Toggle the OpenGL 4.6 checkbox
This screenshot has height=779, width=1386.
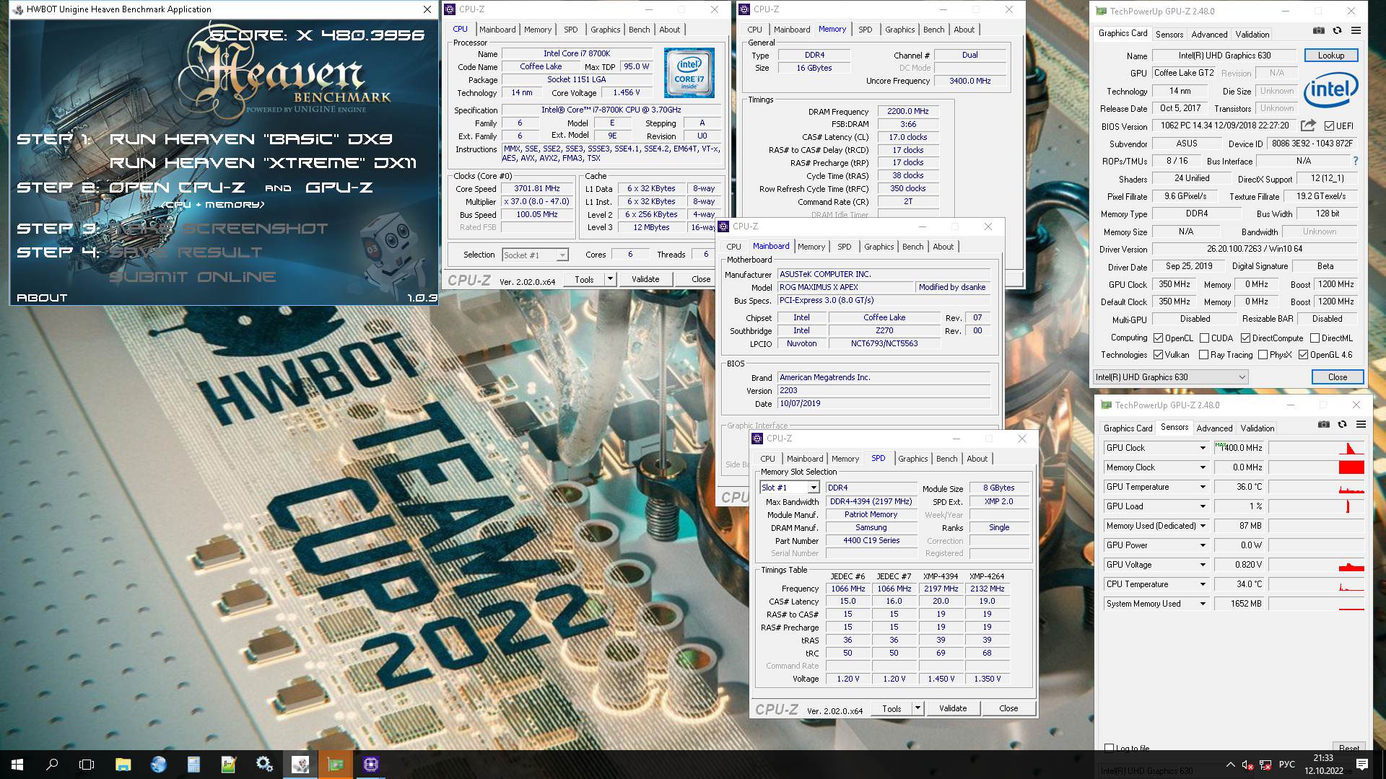(x=1303, y=354)
